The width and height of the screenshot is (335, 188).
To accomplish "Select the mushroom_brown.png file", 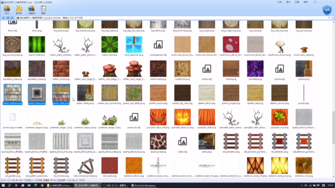I will (280, 46).
